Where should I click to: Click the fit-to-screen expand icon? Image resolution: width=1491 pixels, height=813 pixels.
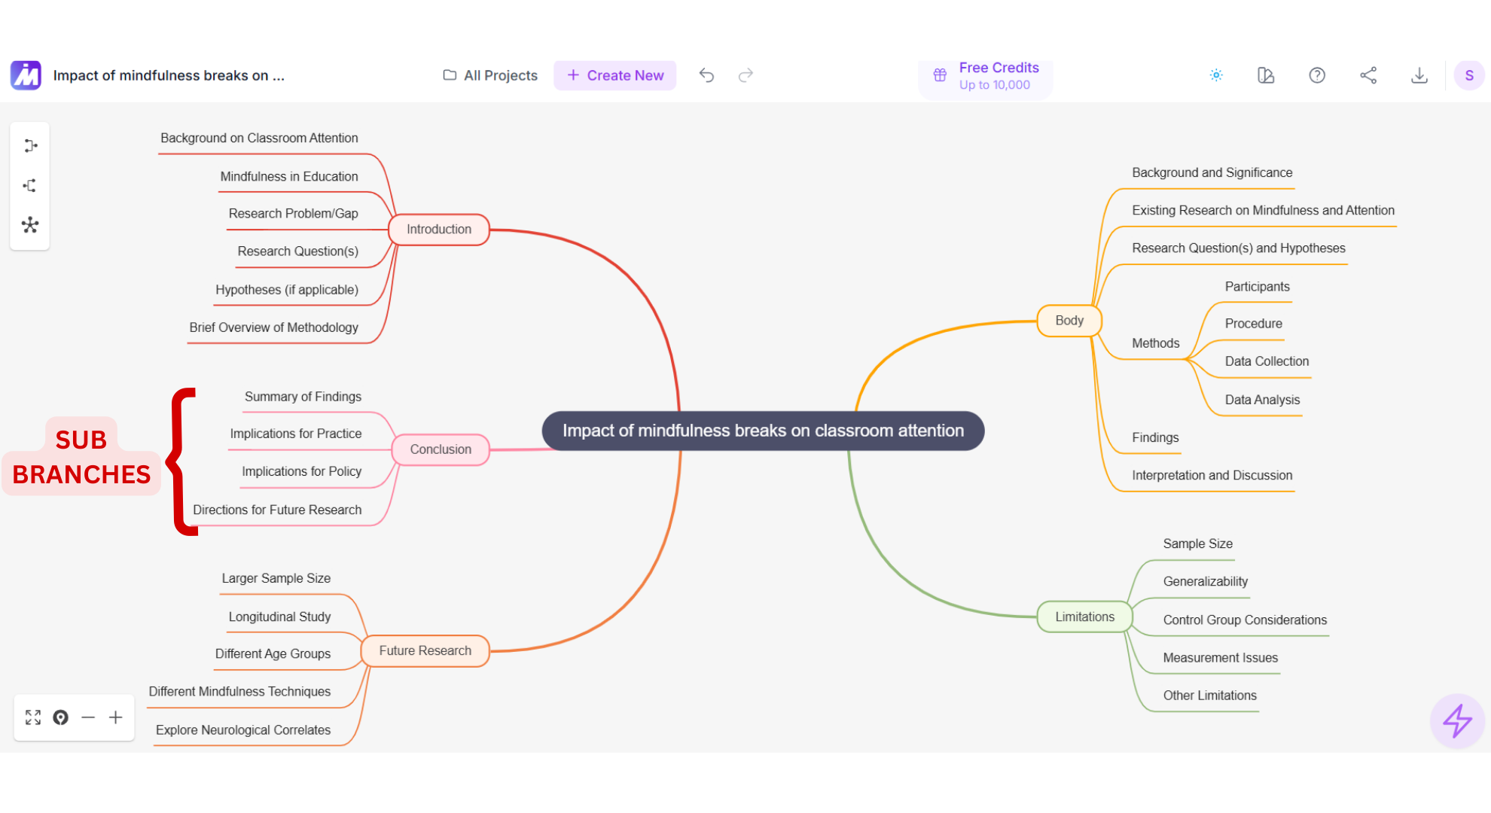point(33,717)
